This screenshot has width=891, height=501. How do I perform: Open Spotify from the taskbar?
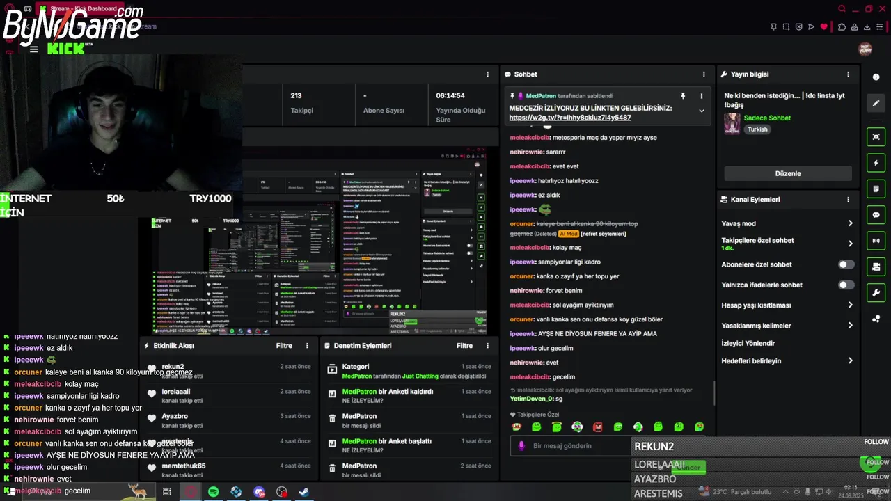(x=213, y=492)
